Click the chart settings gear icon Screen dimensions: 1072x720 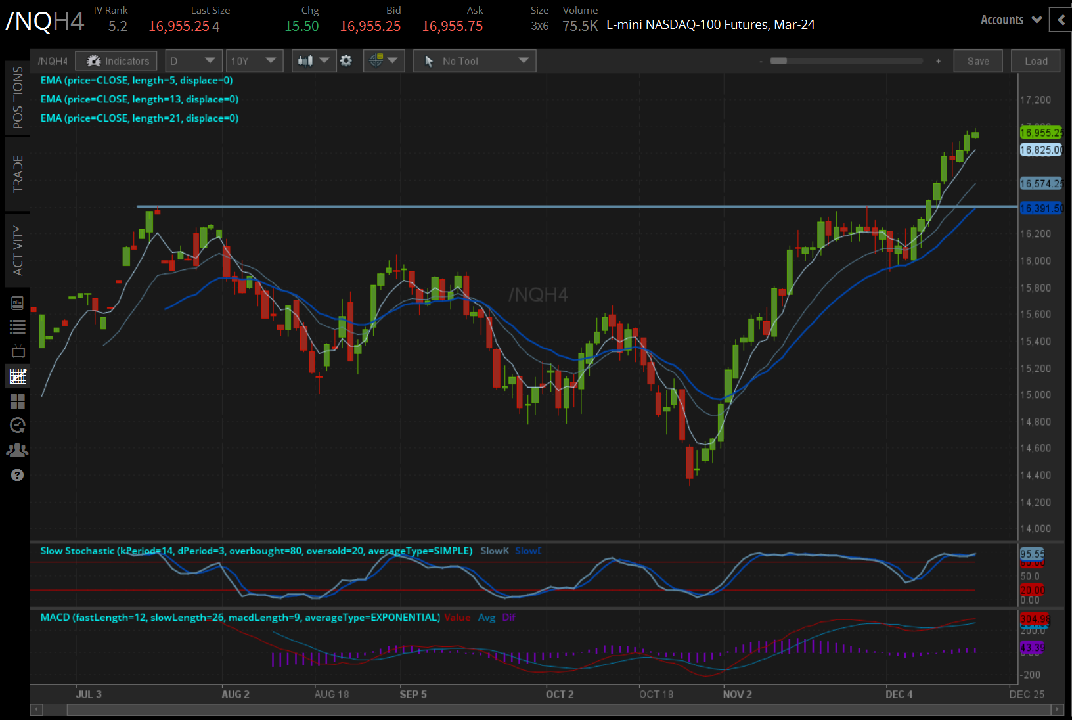point(346,61)
